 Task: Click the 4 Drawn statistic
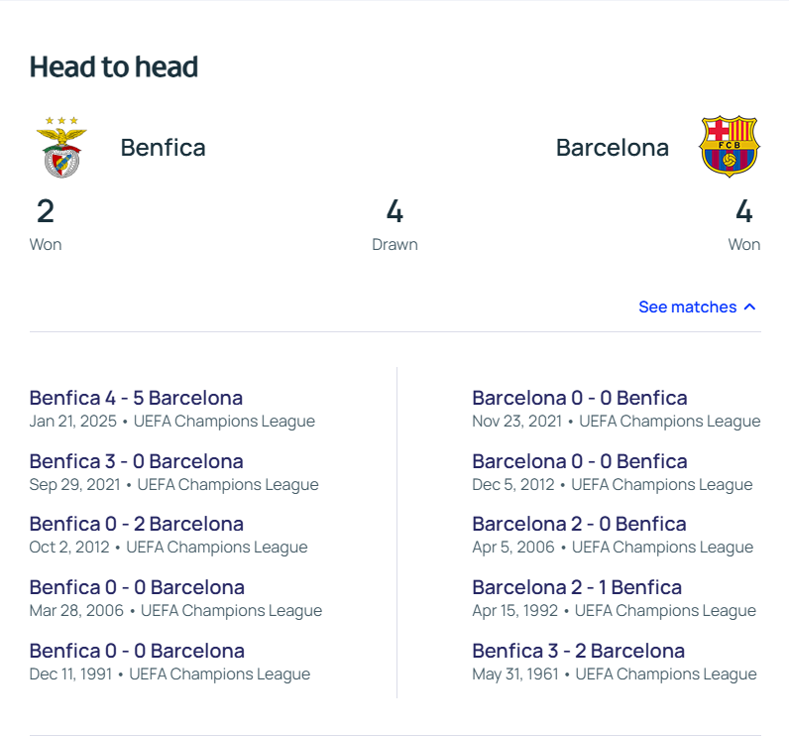point(394,224)
